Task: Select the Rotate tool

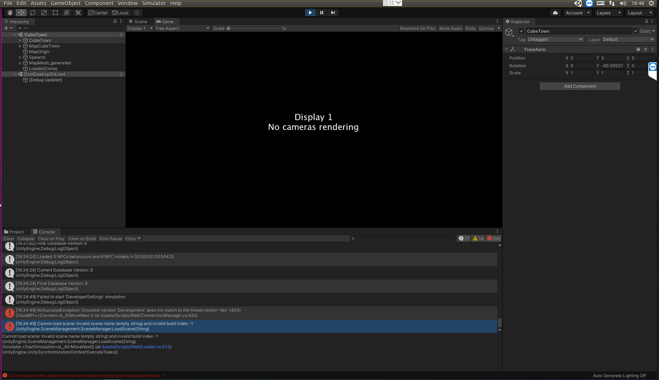Action: [x=33, y=12]
